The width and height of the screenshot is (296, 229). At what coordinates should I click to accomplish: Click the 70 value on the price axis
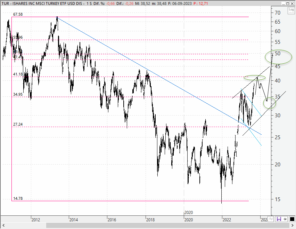(278, 13)
